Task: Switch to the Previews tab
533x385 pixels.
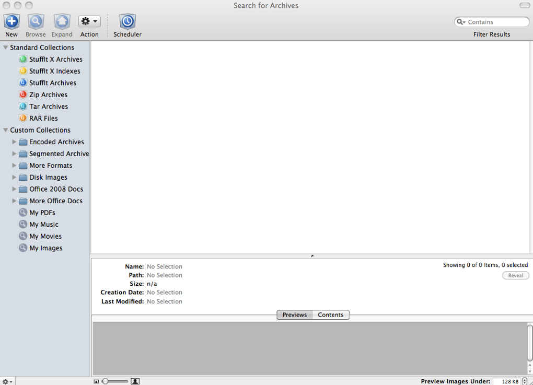Action: [x=295, y=315]
